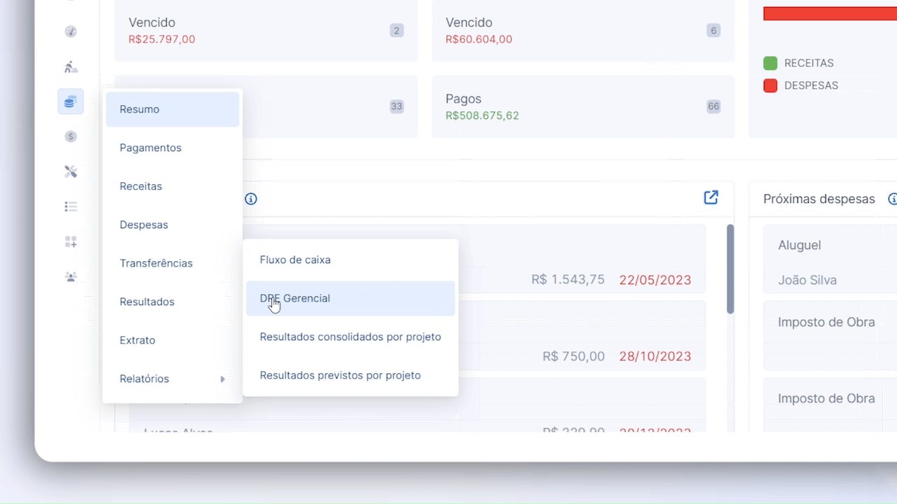Click the info icon left of the open-external icon
The height and width of the screenshot is (504, 897).
[x=251, y=199]
